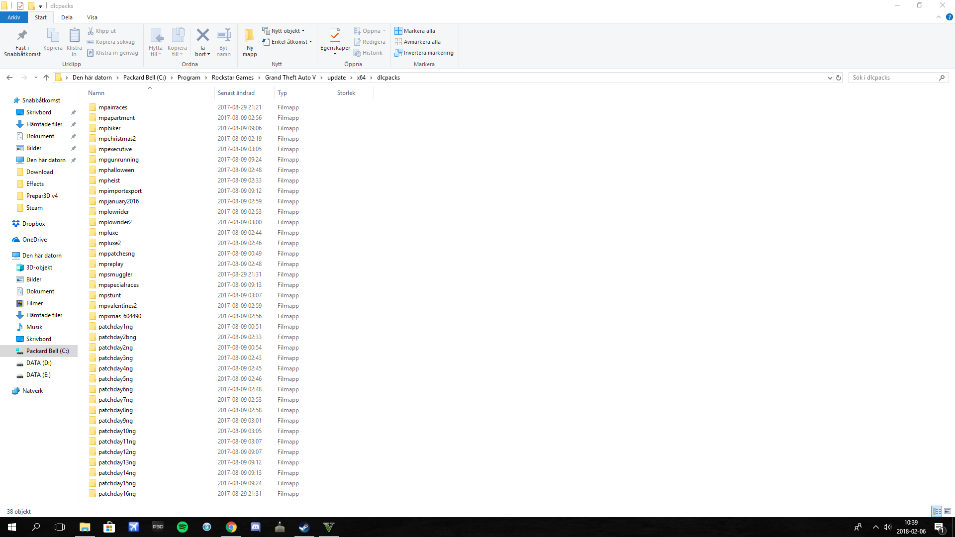Click Invertera markering option
955x537 pixels.
pos(428,53)
